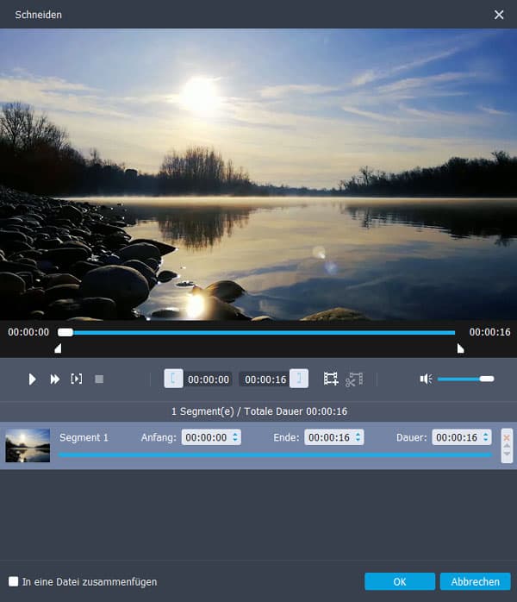Set segment end with right bracket icon
Viewport: 517px width, 602px height.
[x=299, y=379]
